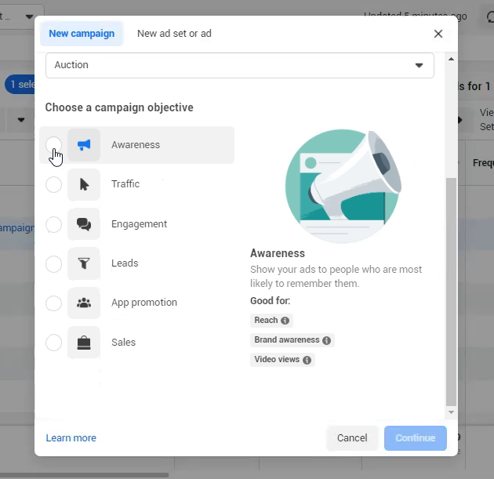494x479 pixels.
Task: Click the Leads funnel icon
Action: click(x=84, y=263)
